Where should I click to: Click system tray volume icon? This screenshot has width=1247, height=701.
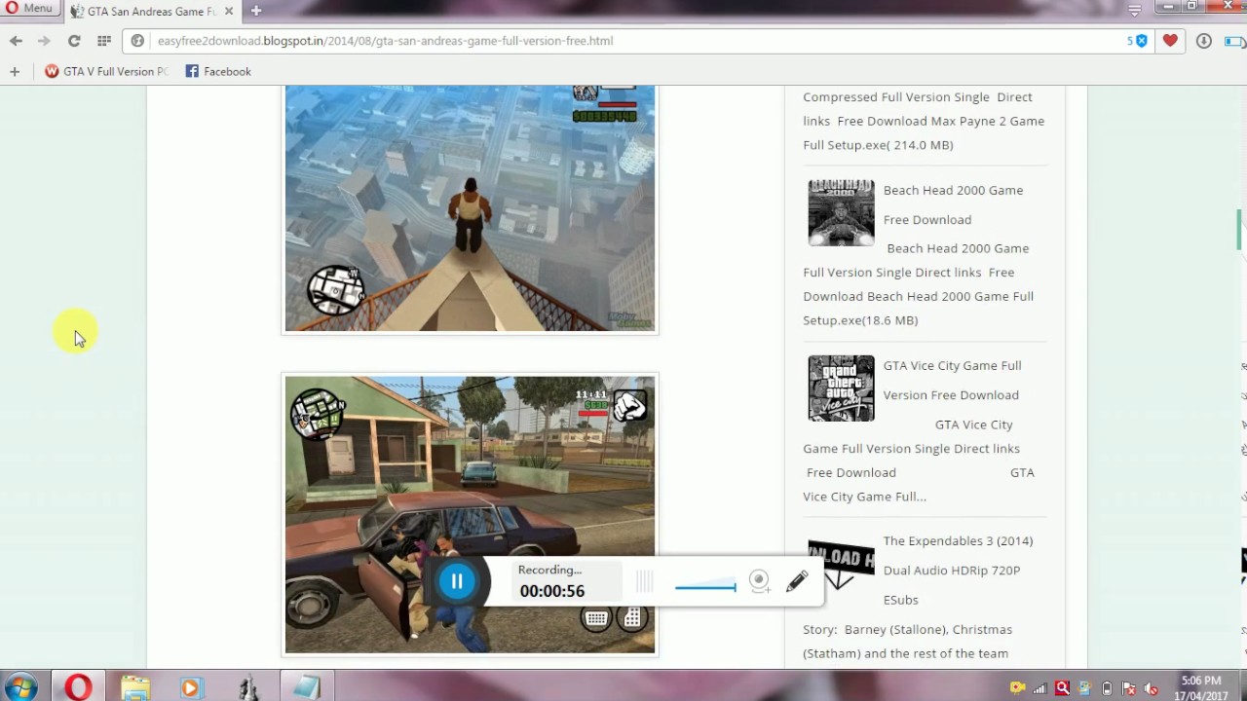coord(1152,688)
